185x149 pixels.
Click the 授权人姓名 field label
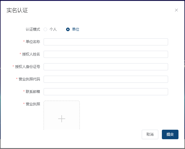coord(31,54)
